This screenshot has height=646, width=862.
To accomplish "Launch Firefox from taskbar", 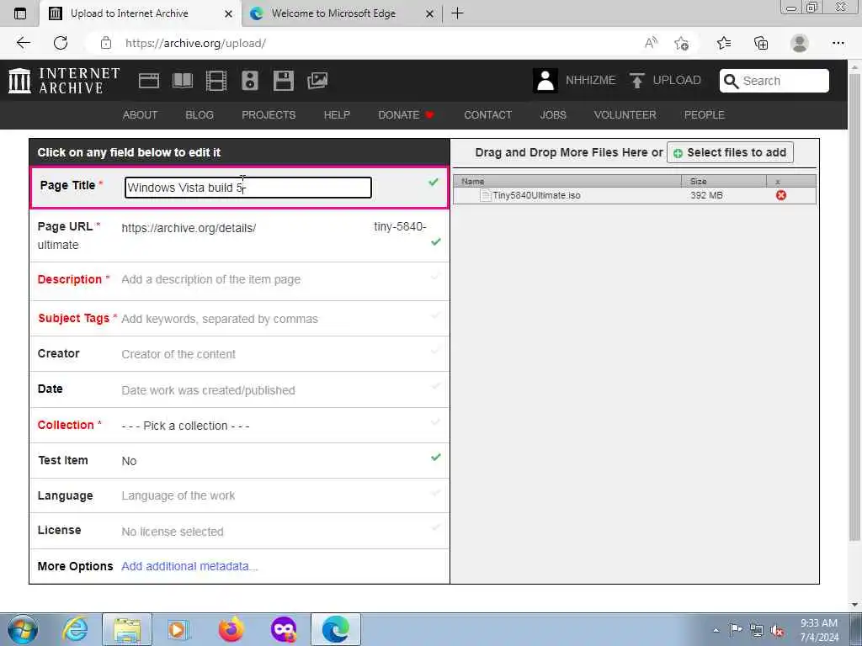I will (x=231, y=629).
